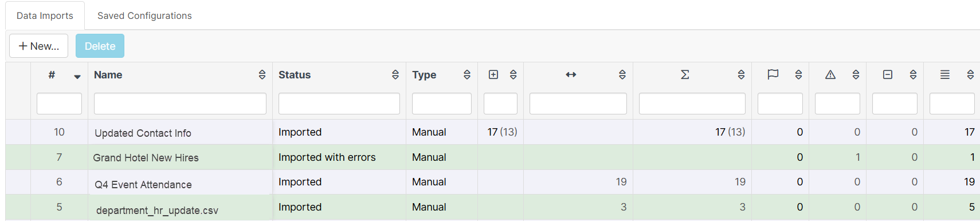Sort the lines list column
980x222 pixels.
[x=970, y=74]
